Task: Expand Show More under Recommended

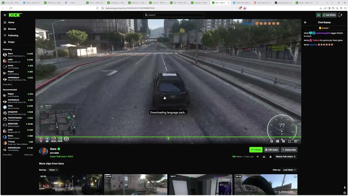Action: coord(7,155)
